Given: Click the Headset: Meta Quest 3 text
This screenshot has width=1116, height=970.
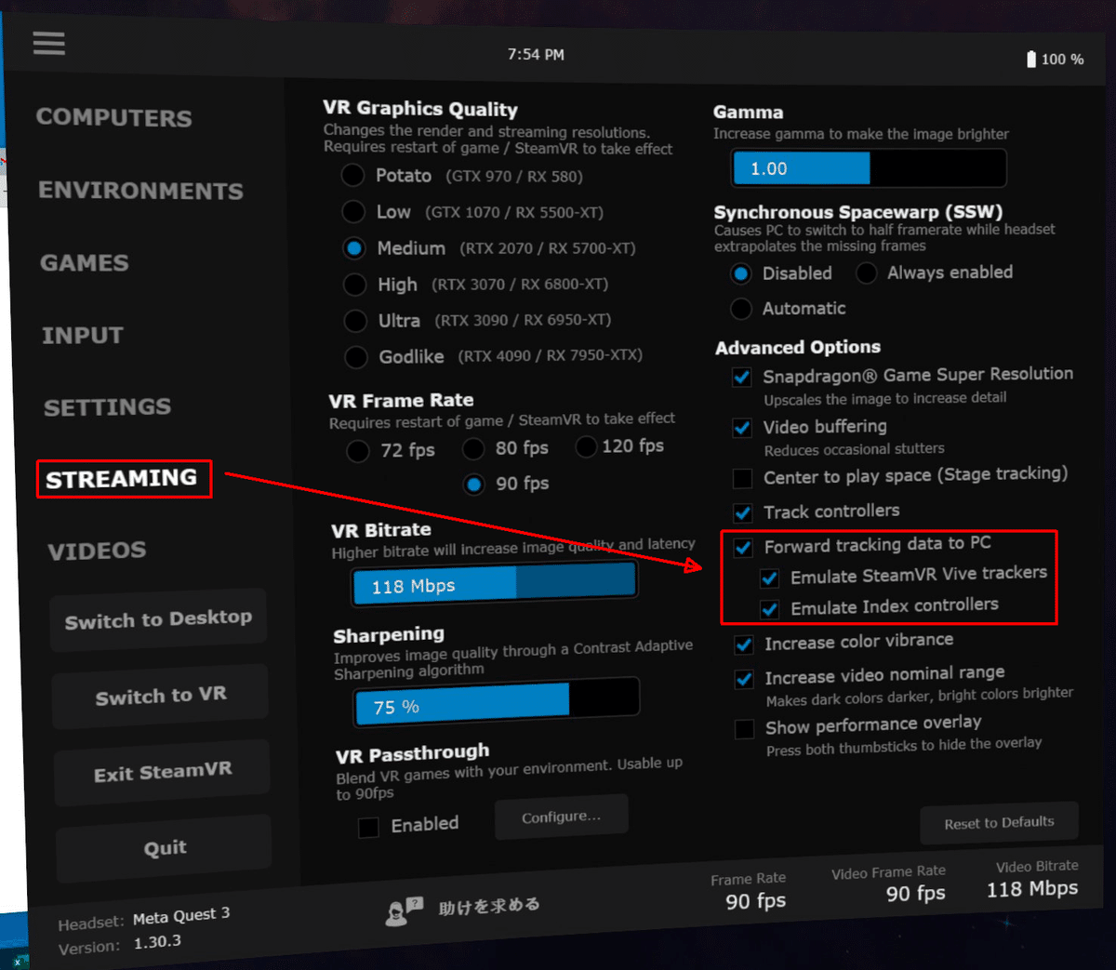Looking at the screenshot, I should coord(144,919).
